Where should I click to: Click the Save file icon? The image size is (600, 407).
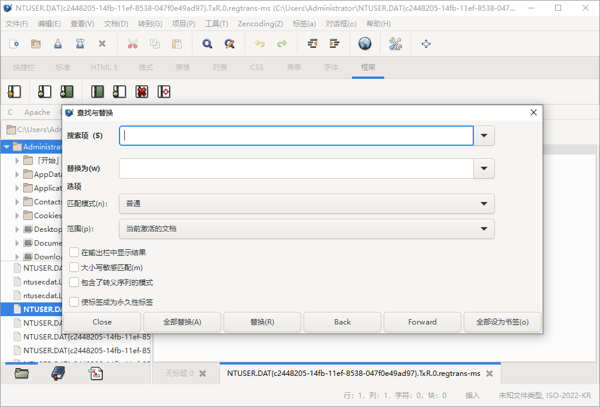[x=58, y=44]
